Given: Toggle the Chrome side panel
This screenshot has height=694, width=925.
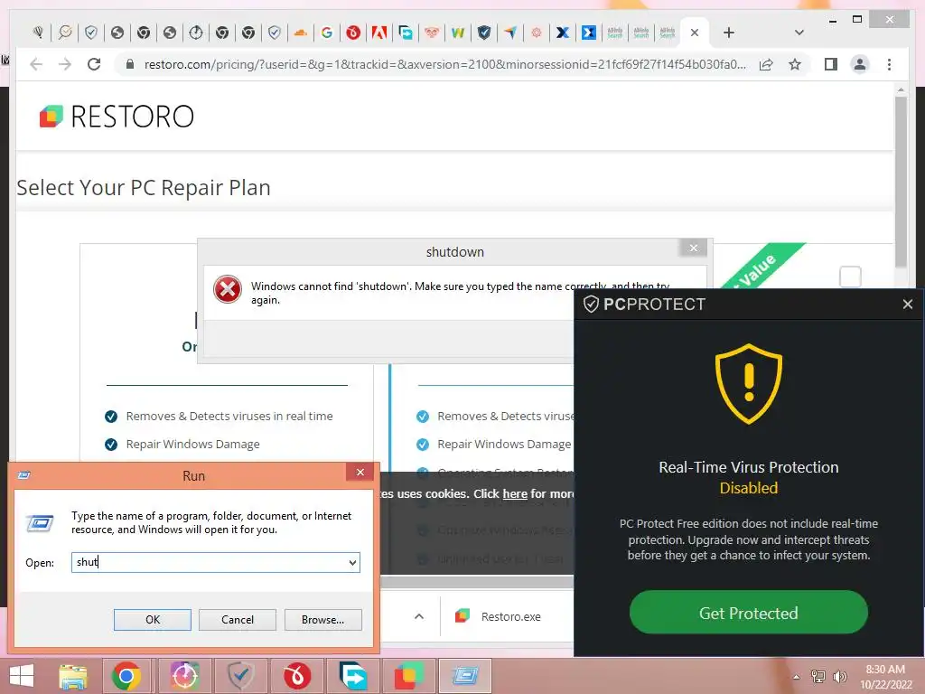Looking at the screenshot, I should click(x=831, y=64).
